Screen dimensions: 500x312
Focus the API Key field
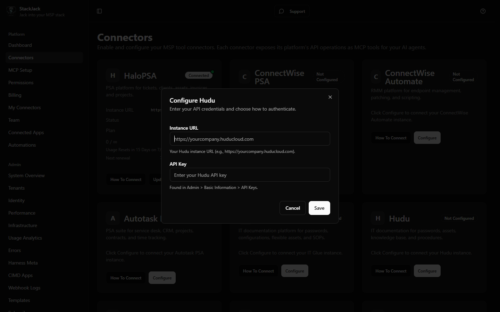click(x=250, y=175)
